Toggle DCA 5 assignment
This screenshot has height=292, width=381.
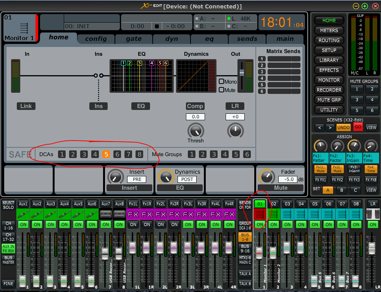106,154
